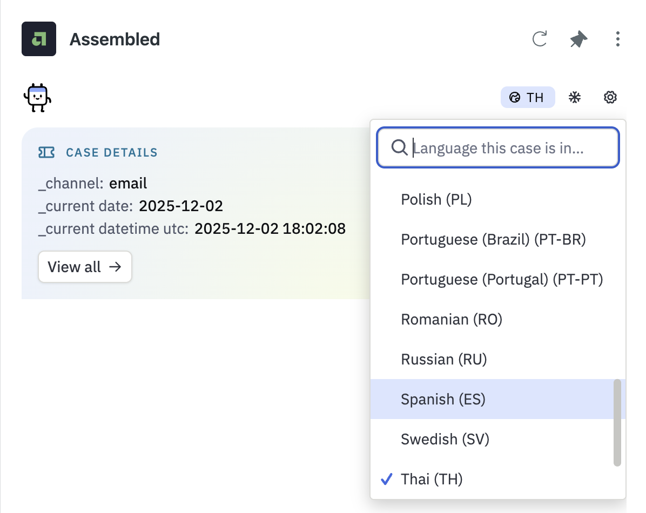Select Portuguese (Brazil) (PT-BR)

click(497, 239)
